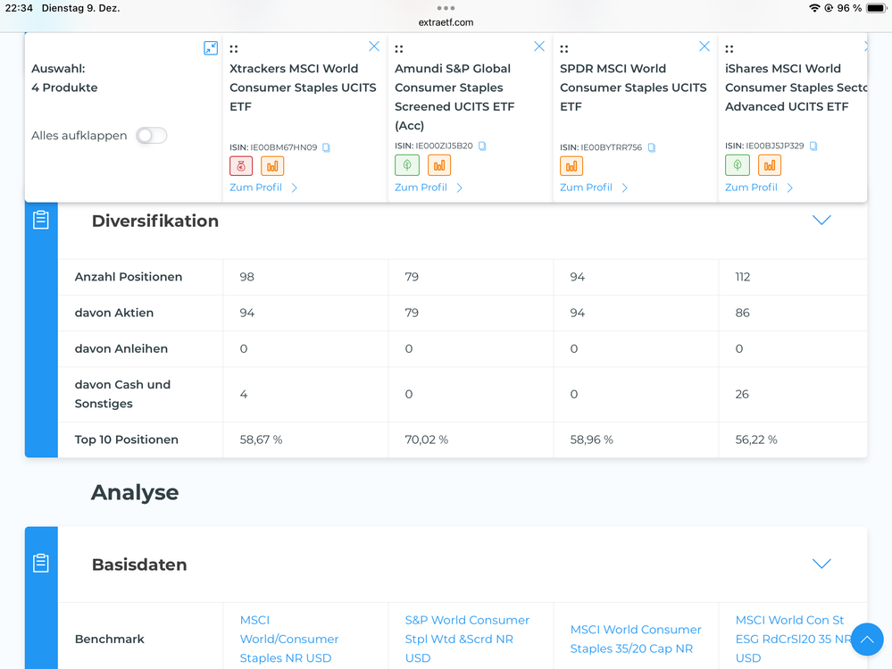Copy the Amundi ISIN via copy icon
This screenshot has height=669, width=892.
click(482, 146)
